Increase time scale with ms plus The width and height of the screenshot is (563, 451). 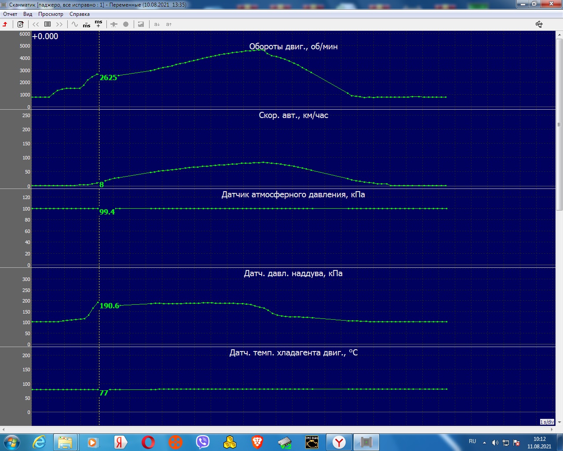[x=99, y=24]
